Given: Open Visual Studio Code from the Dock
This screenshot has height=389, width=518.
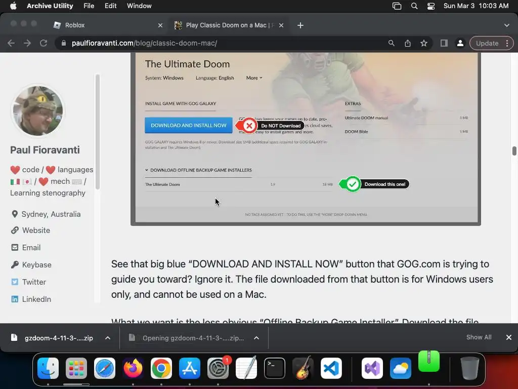Looking at the screenshot, I should point(331,368).
